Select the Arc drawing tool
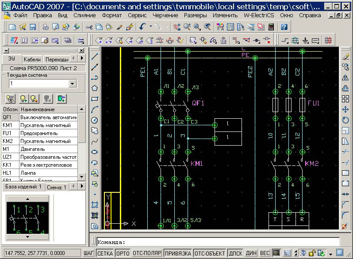353x259 pixels. coord(95,109)
